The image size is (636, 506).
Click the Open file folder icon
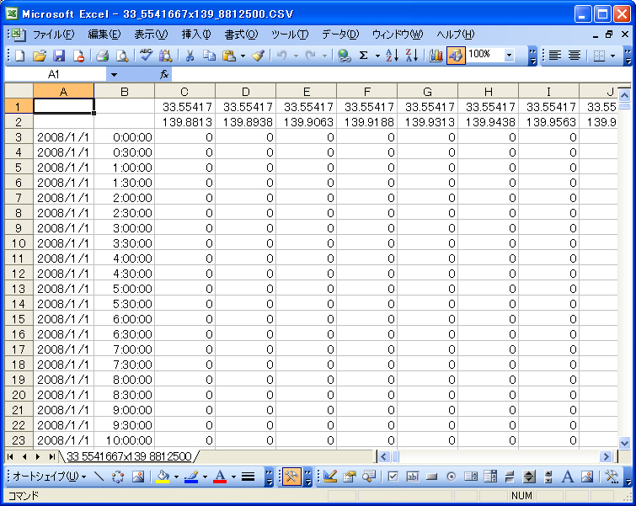[40, 56]
